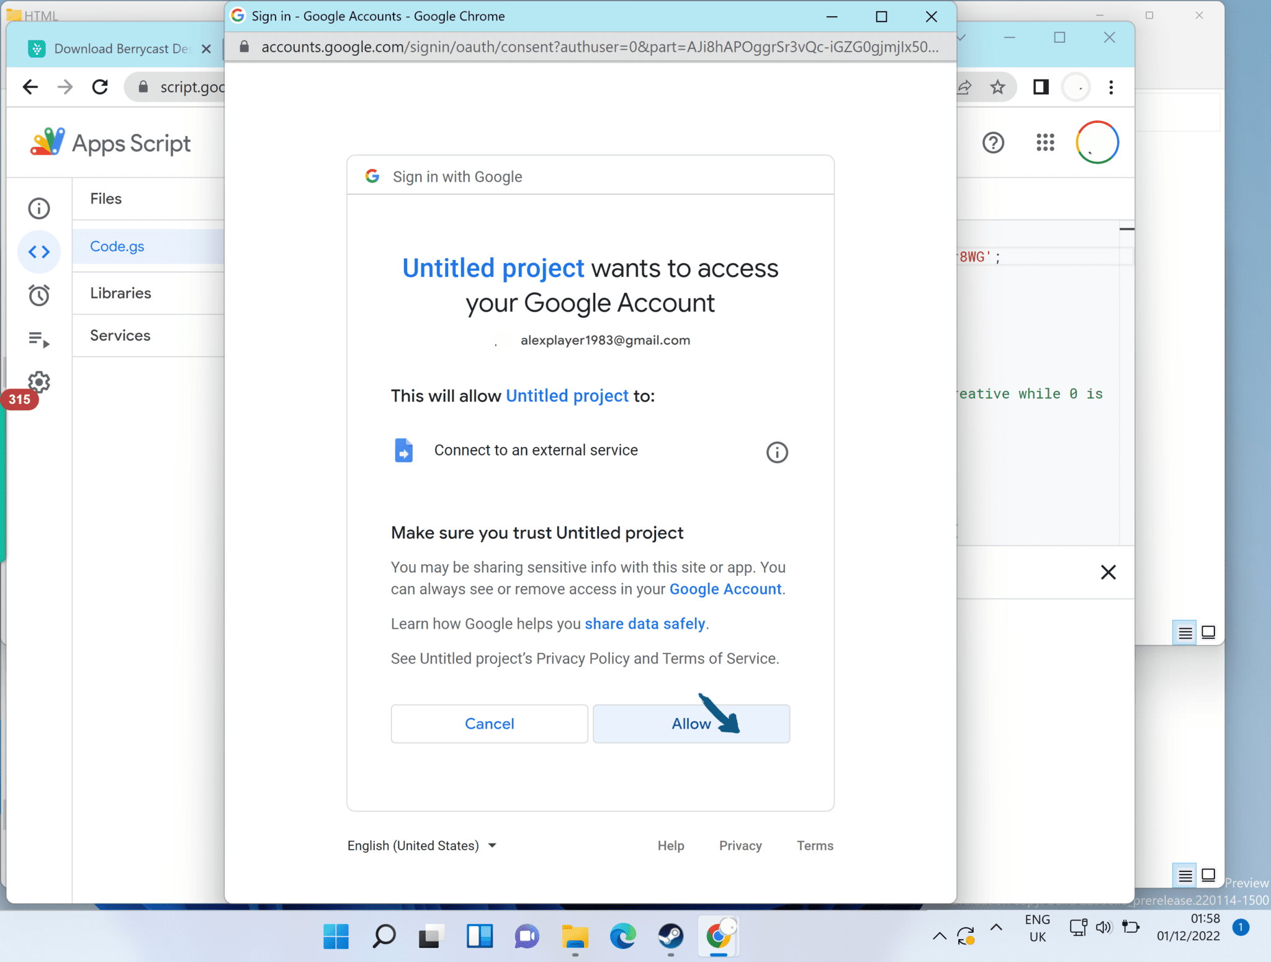This screenshot has width=1271, height=962.
Task: Open the share data safely link
Action: point(646,624)
